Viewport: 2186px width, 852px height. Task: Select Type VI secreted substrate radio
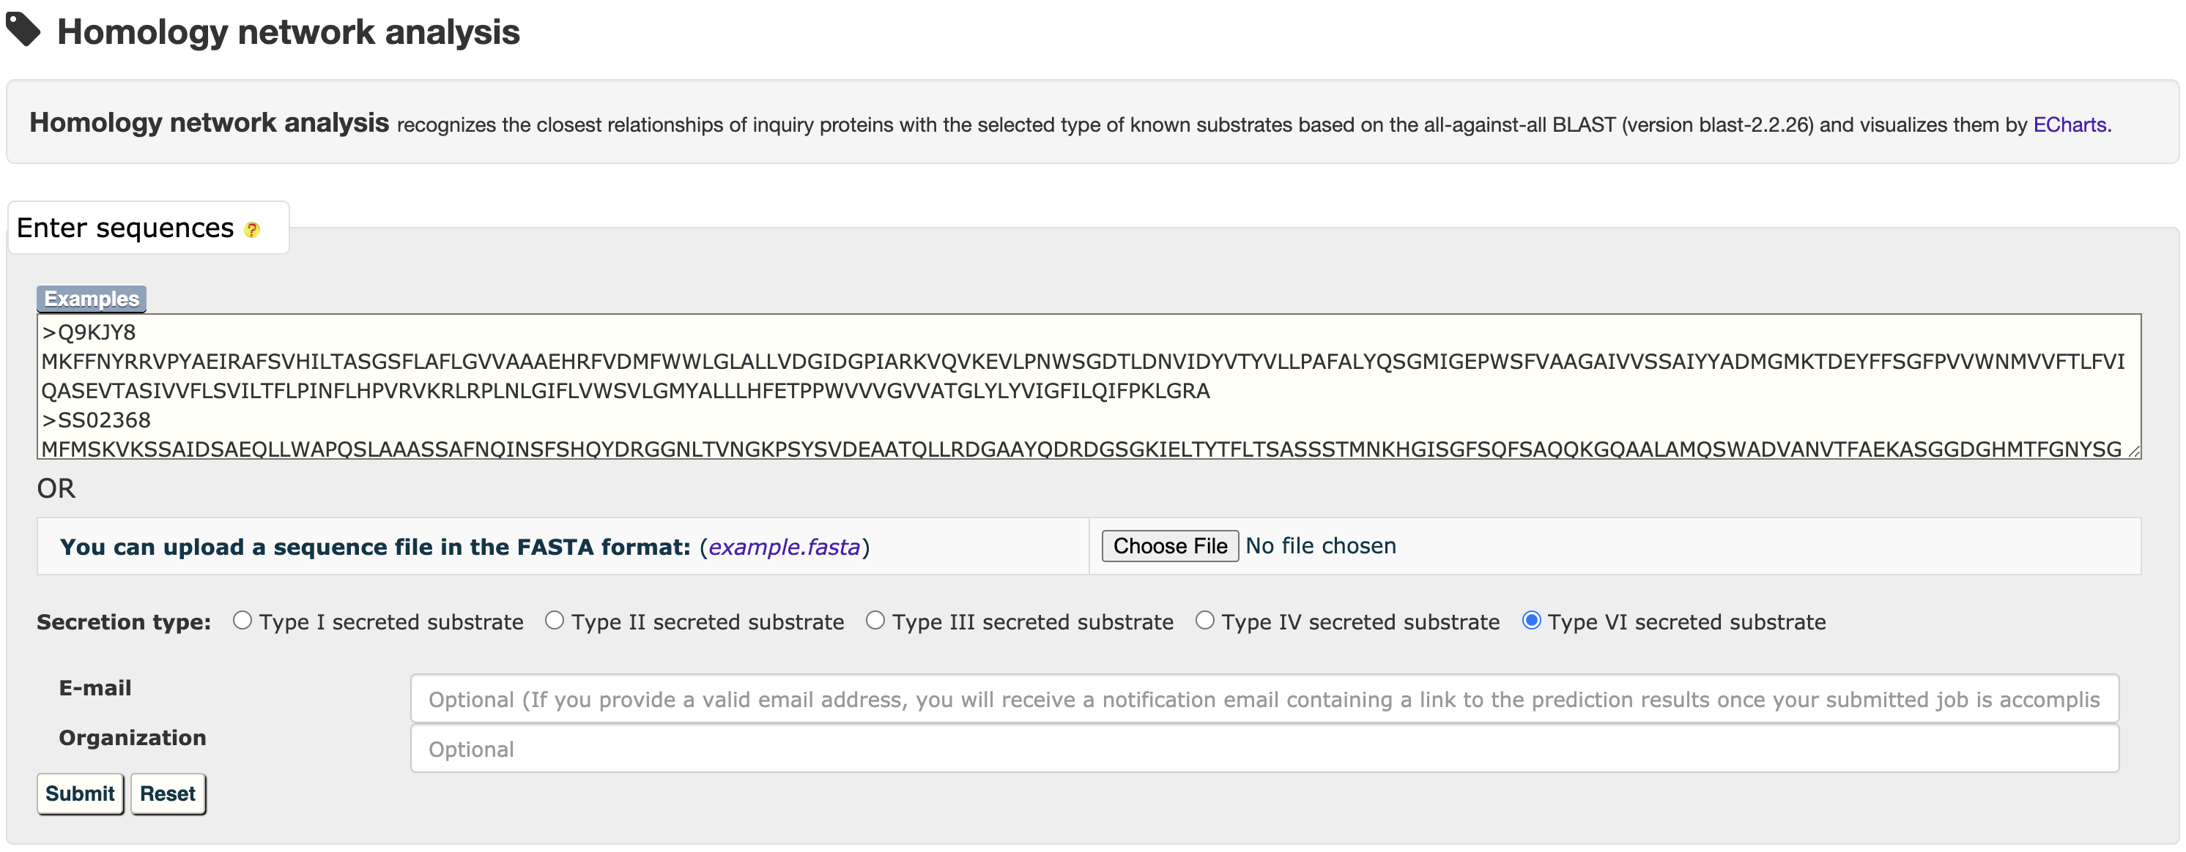coord(1531,621)
